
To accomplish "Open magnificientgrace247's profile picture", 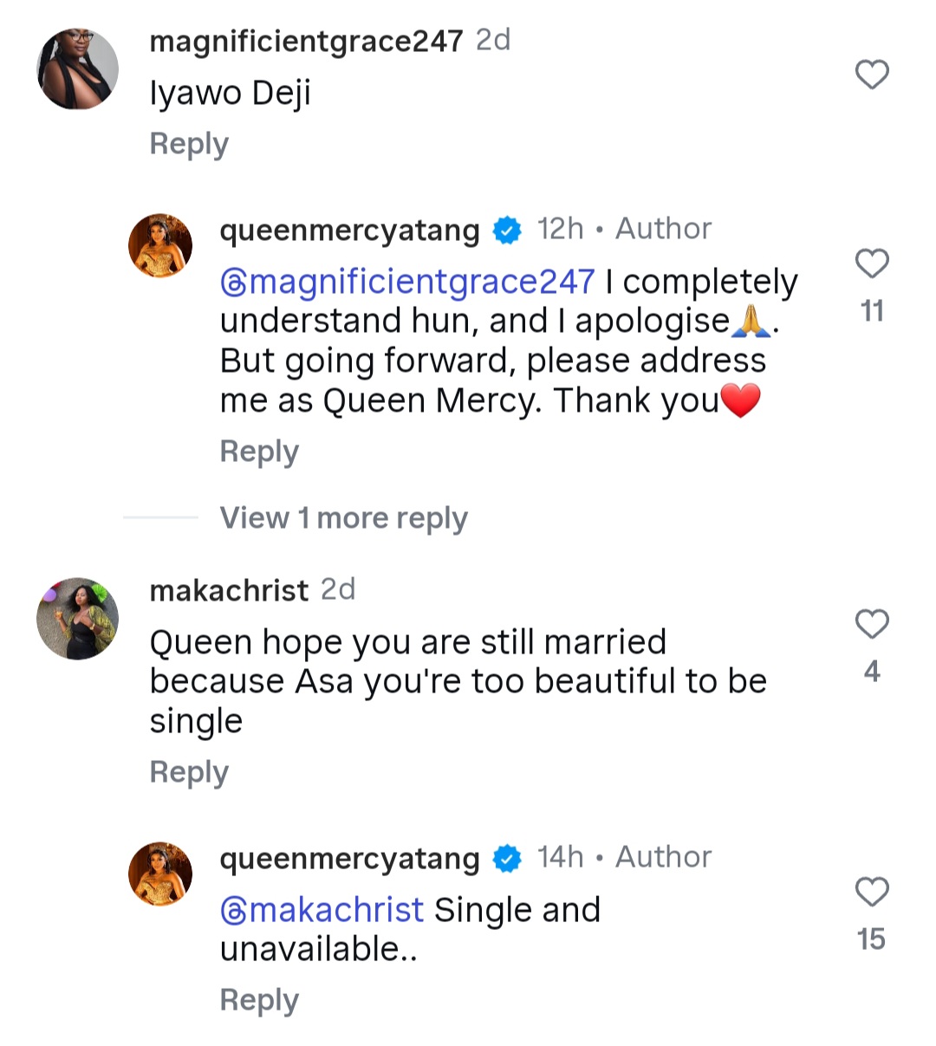I will tap(78, 68).
